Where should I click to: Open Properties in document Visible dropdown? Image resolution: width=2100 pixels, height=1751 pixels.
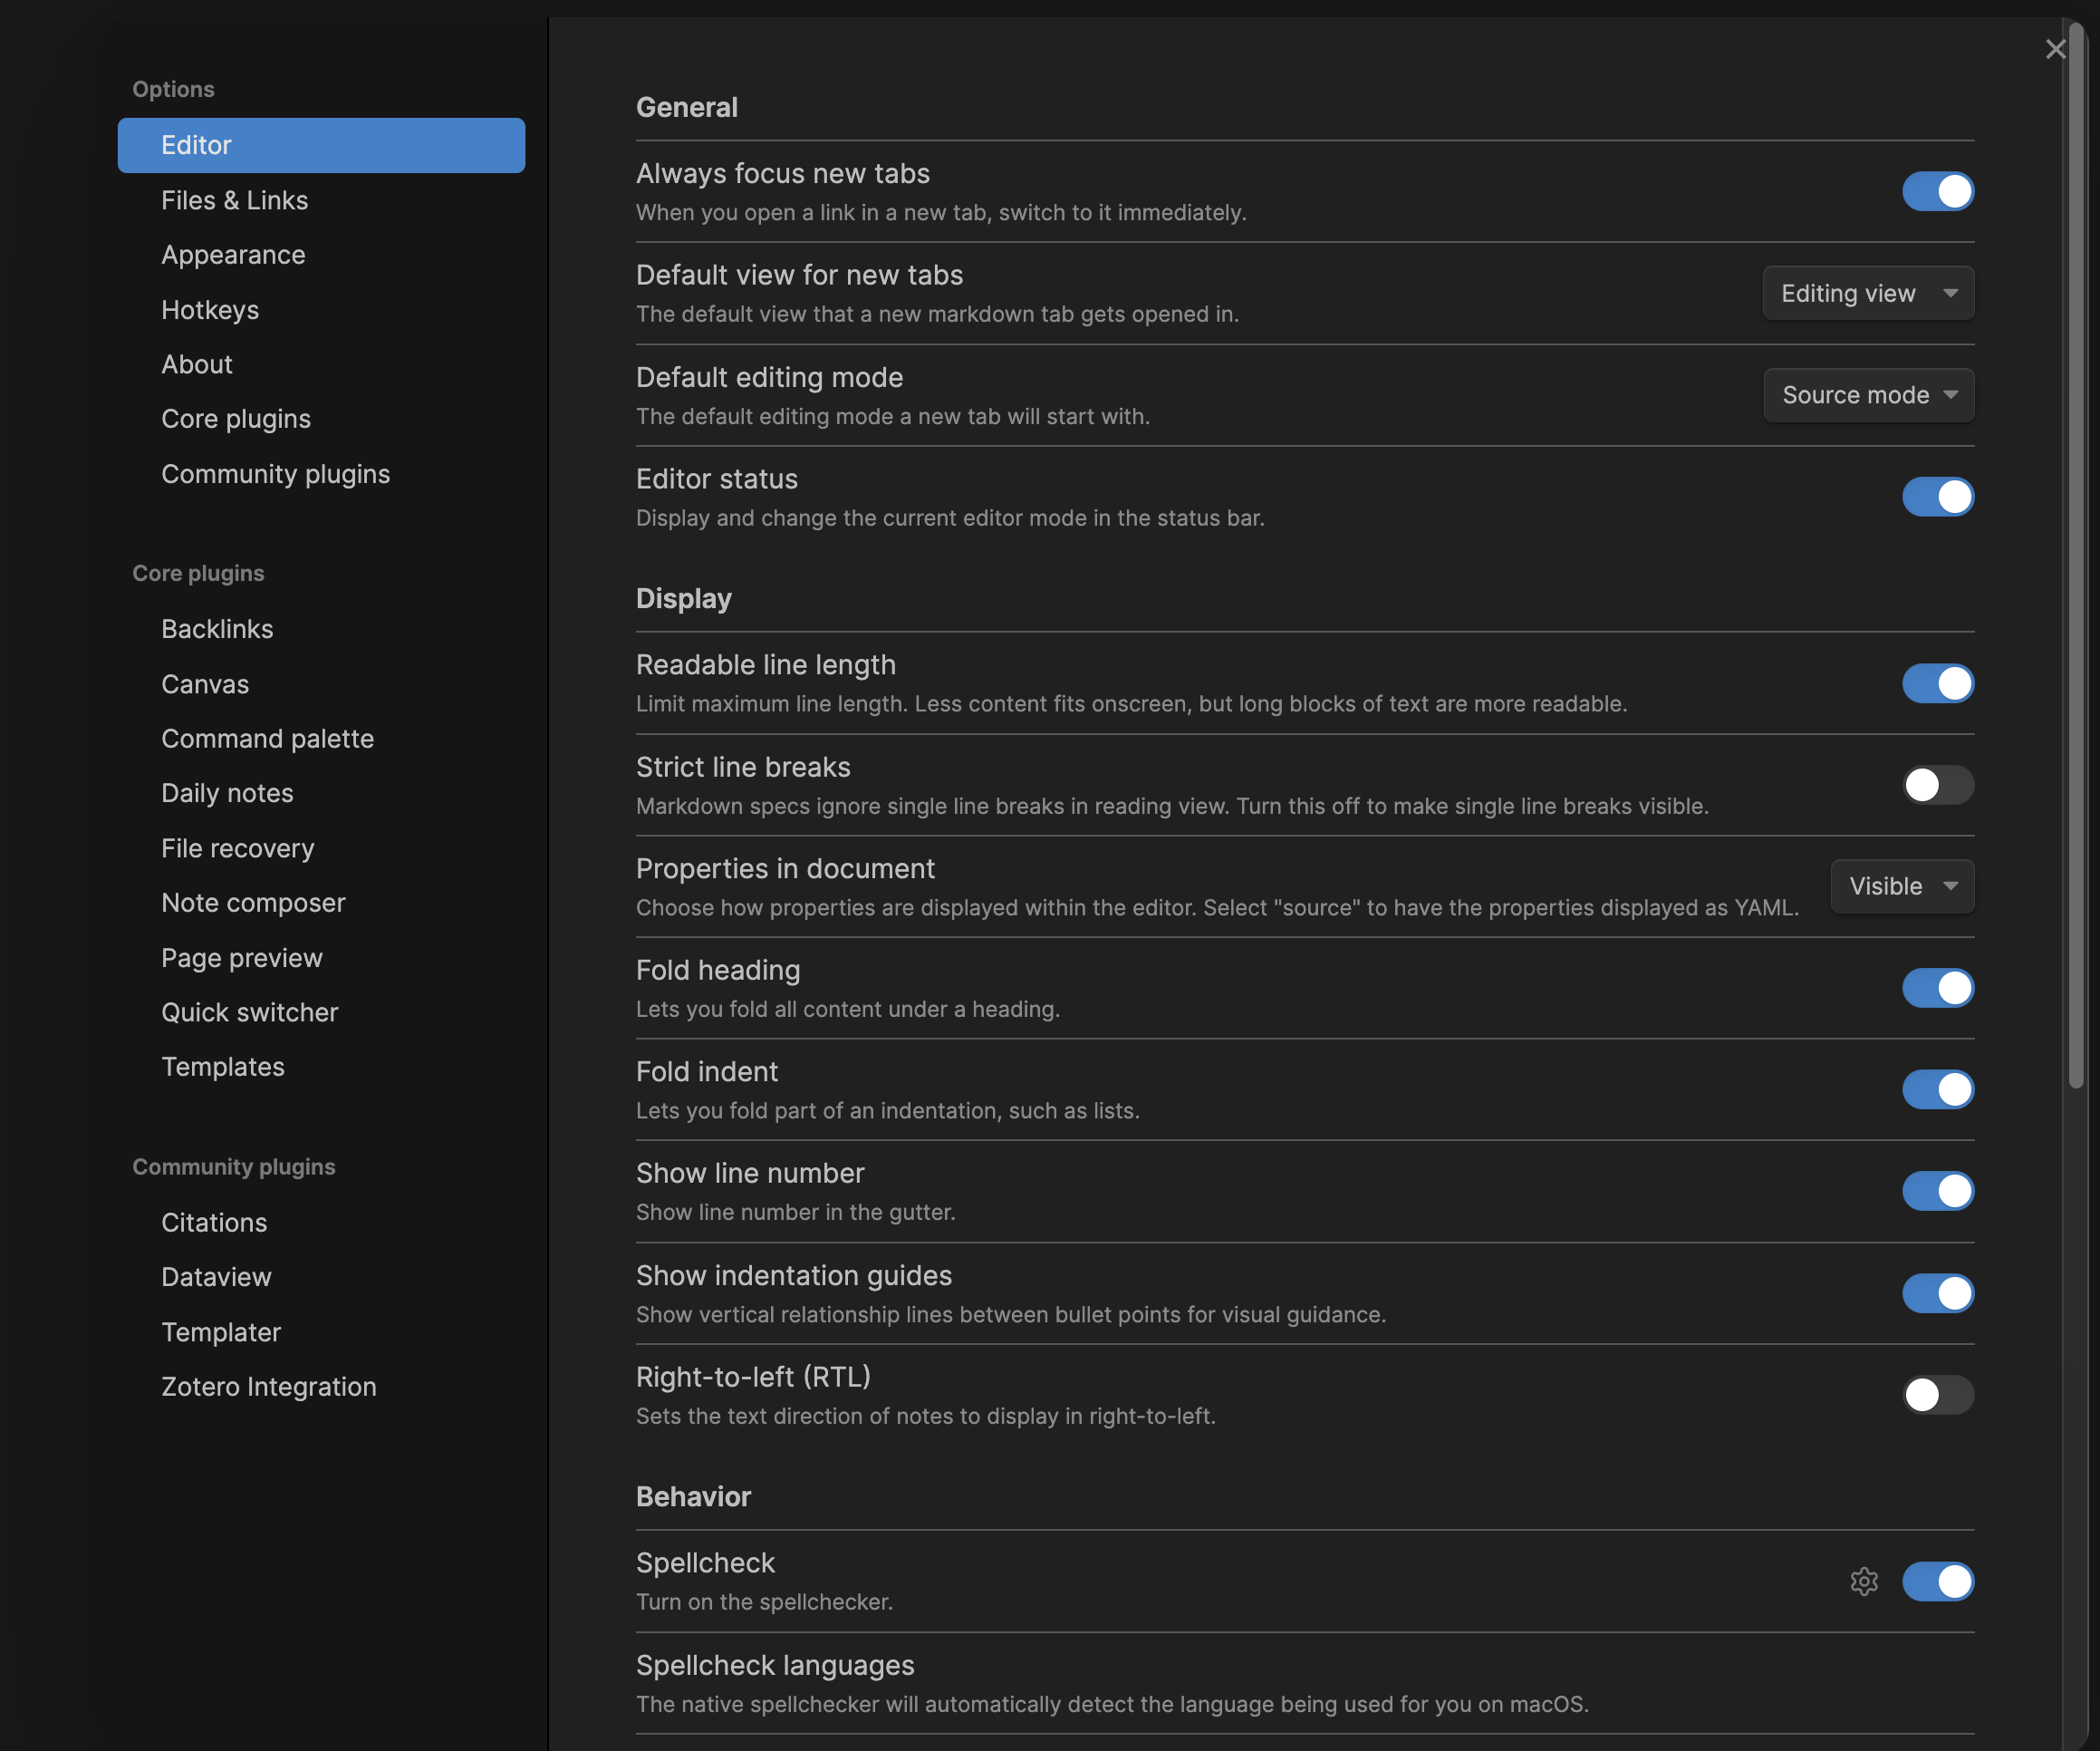click(1901, 886)
